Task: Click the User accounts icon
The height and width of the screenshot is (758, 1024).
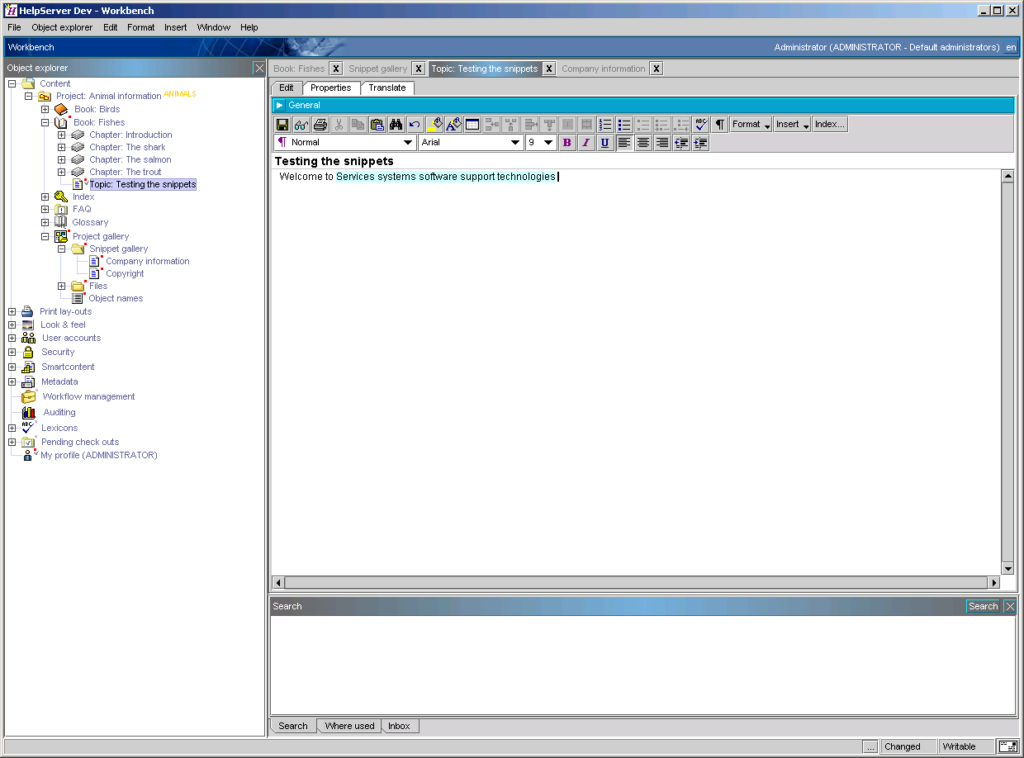Action: (29, 338)
